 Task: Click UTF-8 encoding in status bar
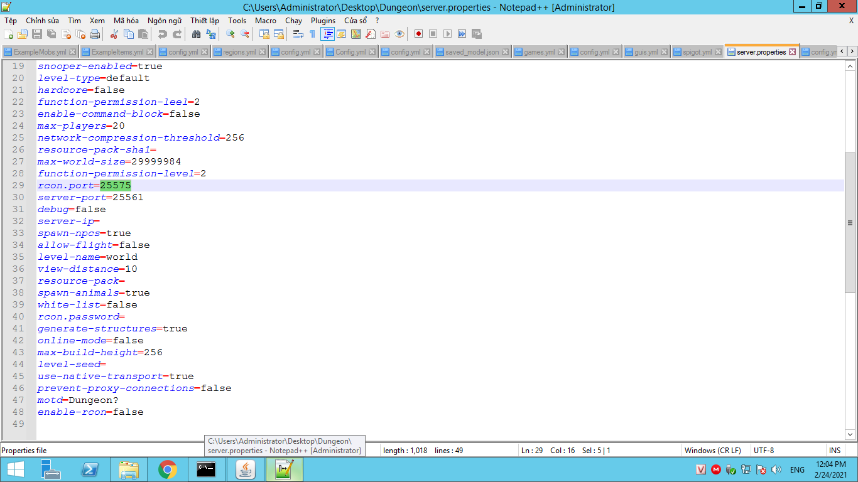[763, 451]
